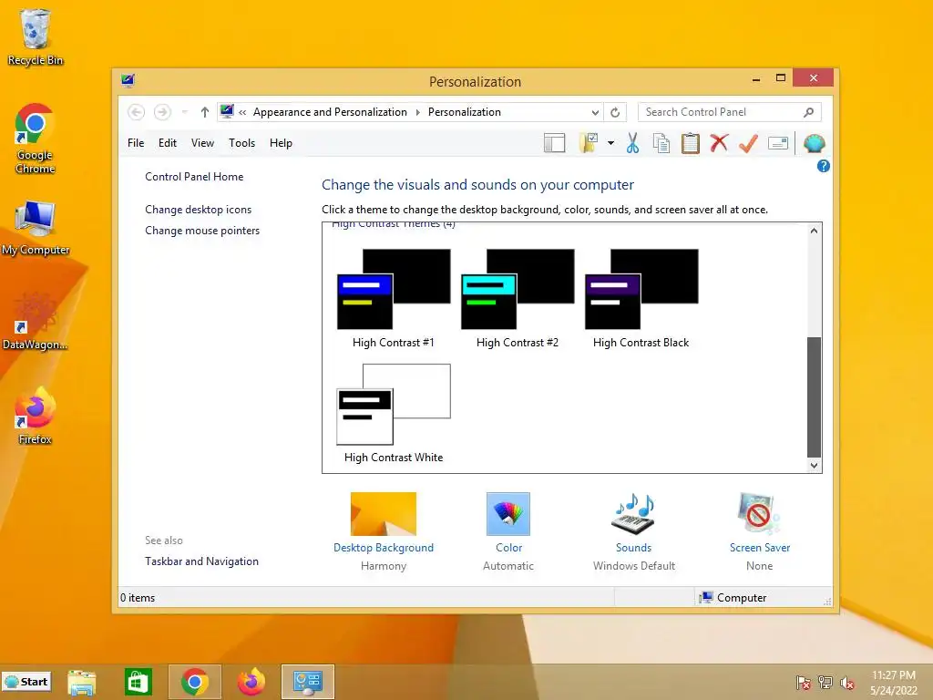Image resolution: width=933 pixels, height=700 pixels.
Task: Go up one level with up arrow
Action: (205, 112)
